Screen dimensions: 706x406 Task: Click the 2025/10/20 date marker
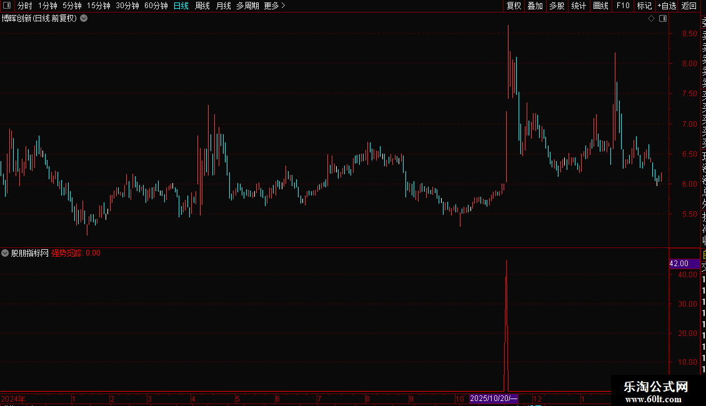tap(494, 399)
